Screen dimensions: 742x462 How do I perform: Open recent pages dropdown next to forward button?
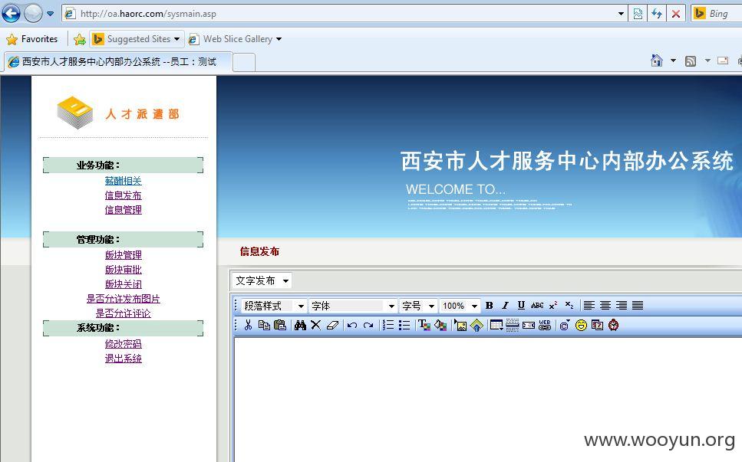click(x=50, y=14)
